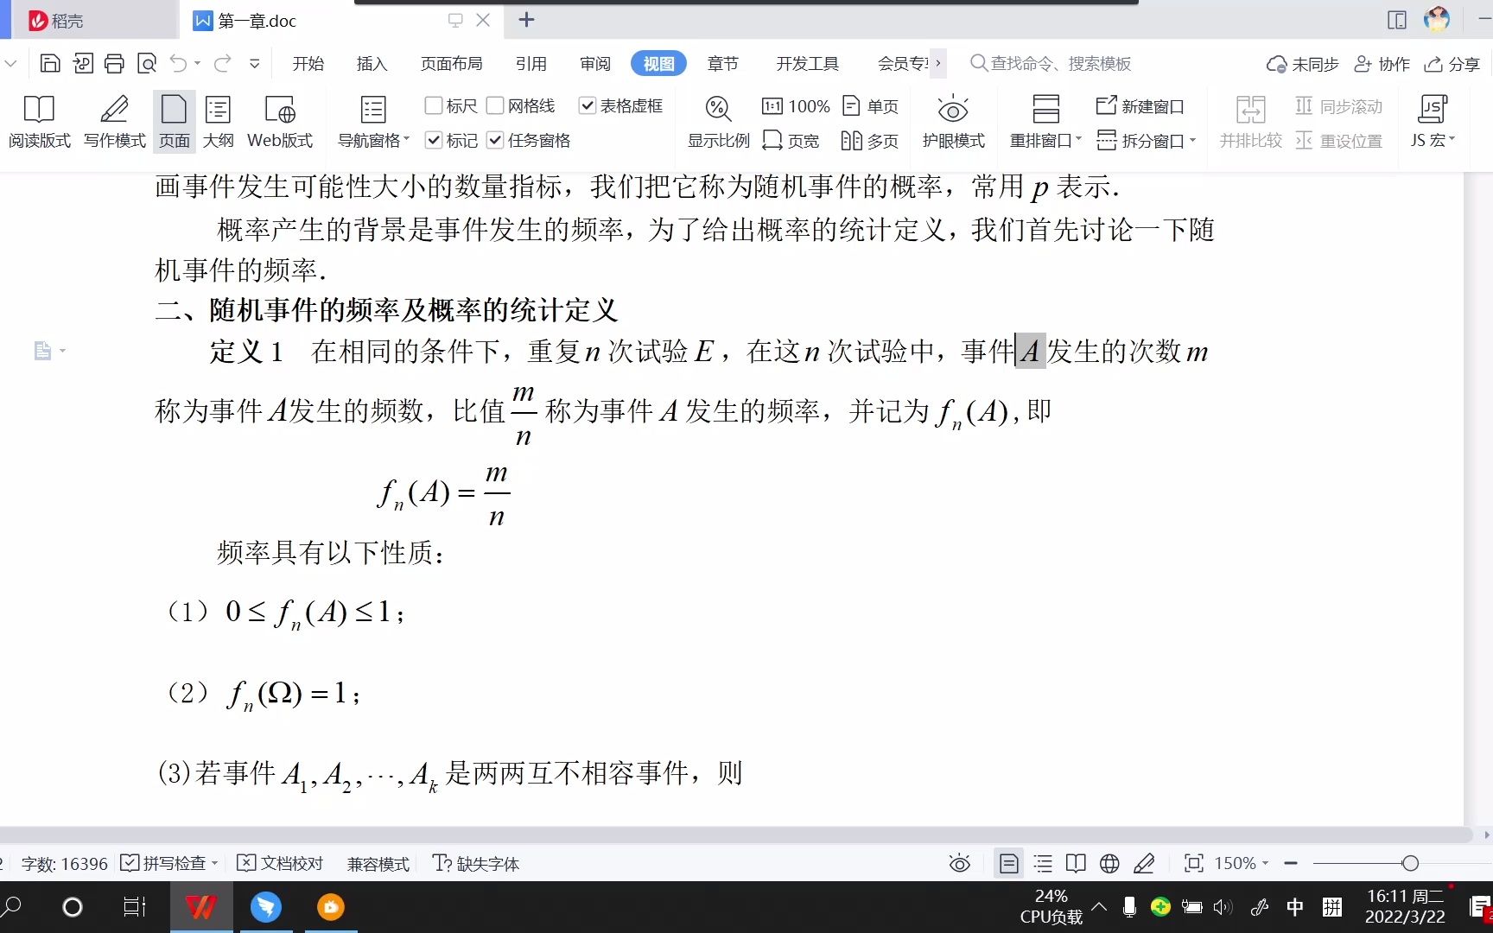The width and height of the screenshot is (1493, 933).
Task: Open 写作模式 writing mode
Action: pos(113,121)
